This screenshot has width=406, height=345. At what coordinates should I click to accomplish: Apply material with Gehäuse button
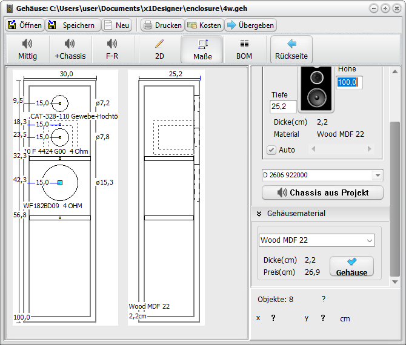[351, 267]
